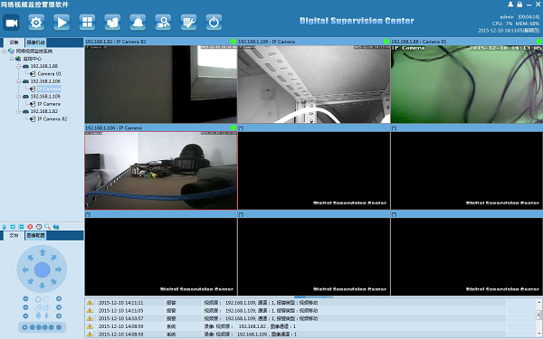The height and width of the screenshot is (339, 543).
Task: Collapse the 192.168.1.88 device node
Action: pyautogui.click(x=19, y=66)
